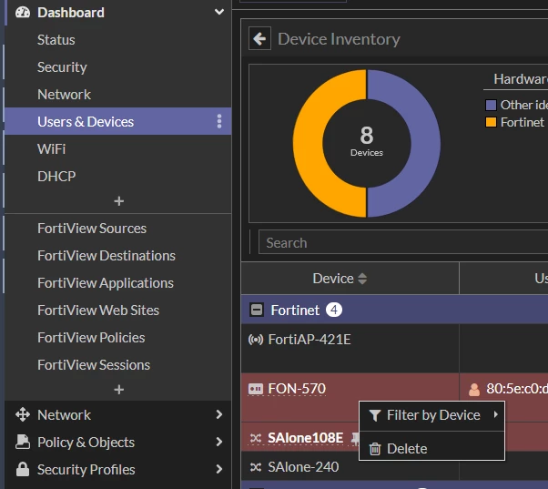Choose Delete in the context menu
This screenshot has height=489, width=548.
tap(432, 446)
